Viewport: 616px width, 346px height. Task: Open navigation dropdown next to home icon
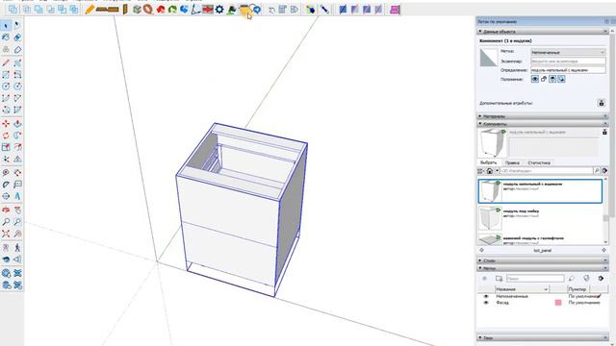coord(497,171)
